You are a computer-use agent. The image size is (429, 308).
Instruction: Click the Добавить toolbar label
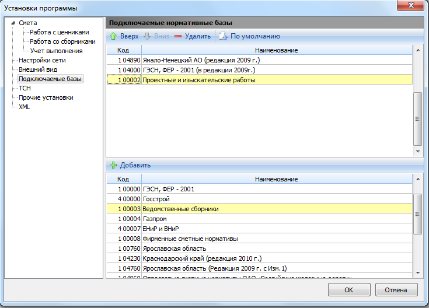click(x=135, y=165)
